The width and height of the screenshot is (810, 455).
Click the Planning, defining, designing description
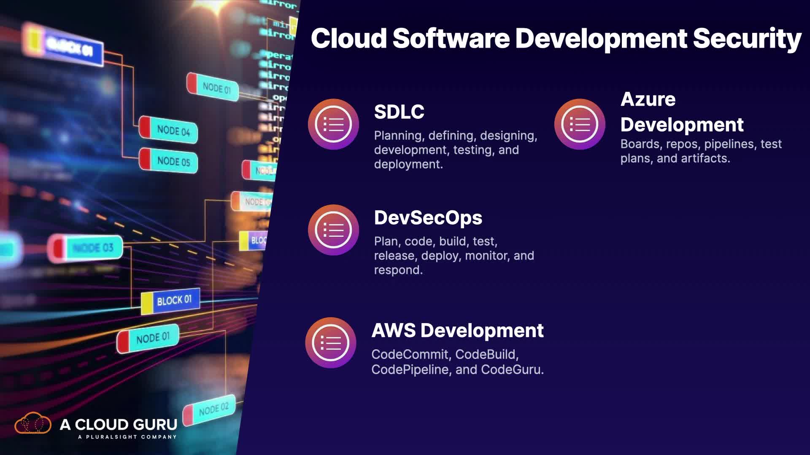point(455,150)
